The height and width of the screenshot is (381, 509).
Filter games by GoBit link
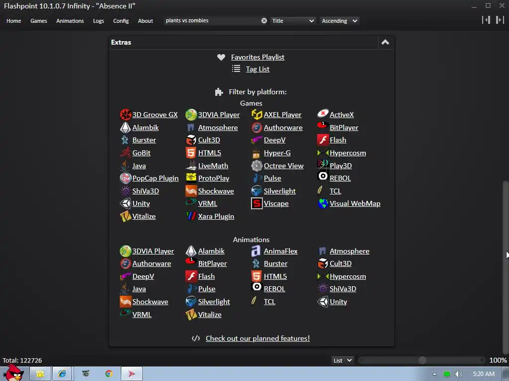coord(141,153)
